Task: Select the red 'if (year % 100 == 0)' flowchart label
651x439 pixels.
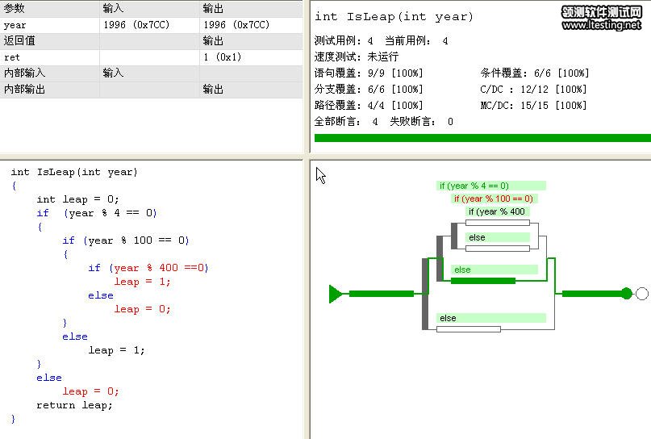Action: click(x=493, y=199)
